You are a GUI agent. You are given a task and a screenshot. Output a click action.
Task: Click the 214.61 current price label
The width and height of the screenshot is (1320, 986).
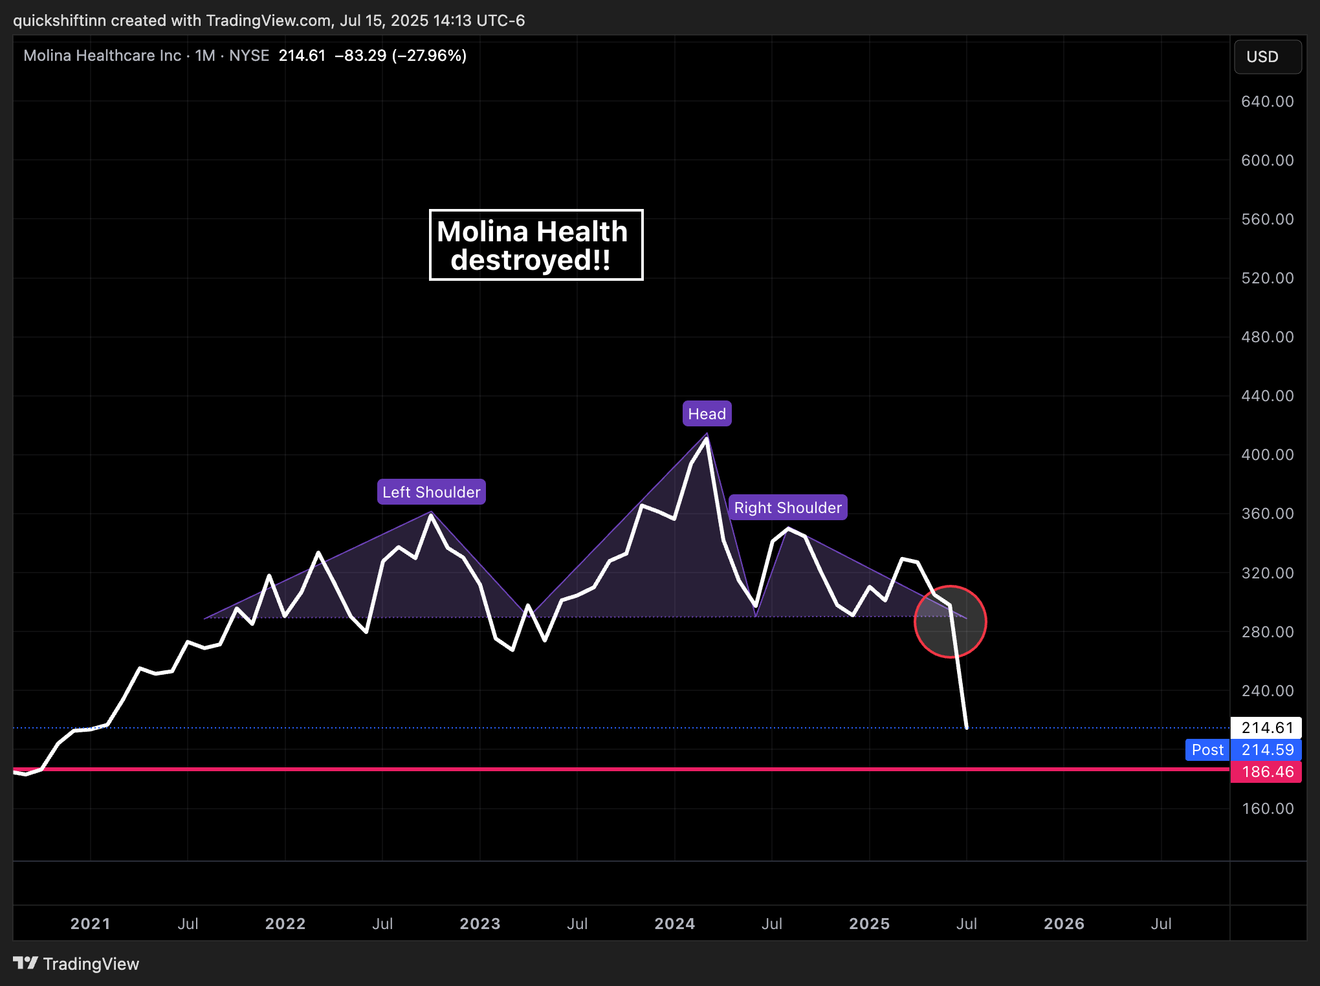pos(1267,727)
